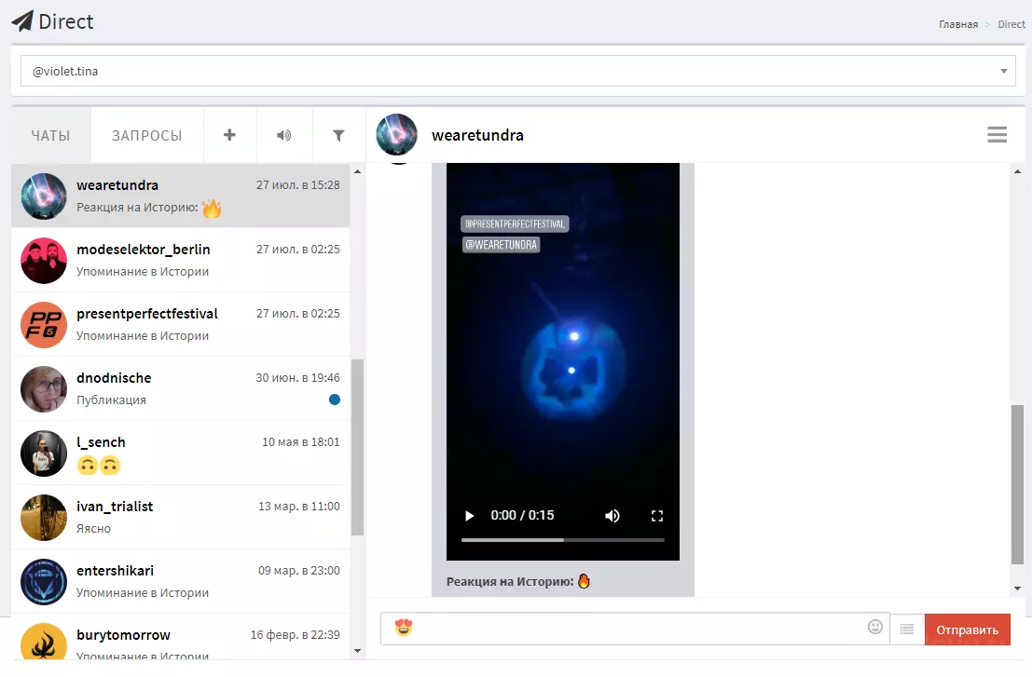Click the l_sench profile avatar
The image size is (1032, 677).
(44, 454)
